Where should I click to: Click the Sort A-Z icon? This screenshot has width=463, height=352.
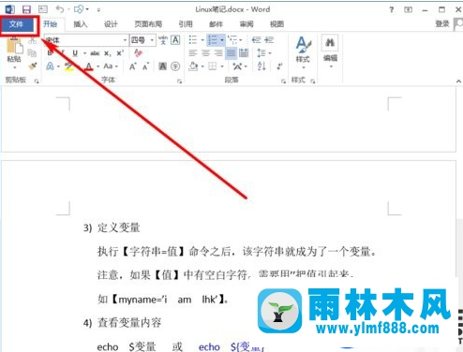(261, 66)
